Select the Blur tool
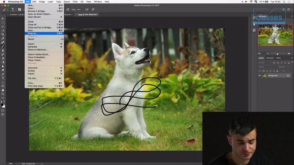 pyautogui.click(x=3, y=66)
